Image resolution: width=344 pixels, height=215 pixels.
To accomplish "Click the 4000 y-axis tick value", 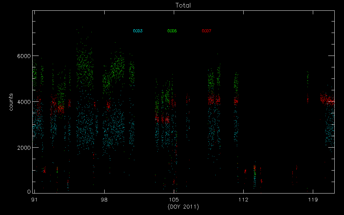I will click(x=24, y=102).
